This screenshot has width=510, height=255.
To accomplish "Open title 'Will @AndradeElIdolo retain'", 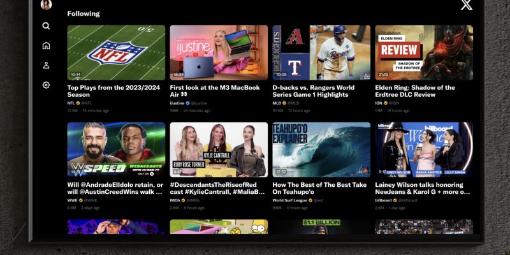I will [115, 188].
